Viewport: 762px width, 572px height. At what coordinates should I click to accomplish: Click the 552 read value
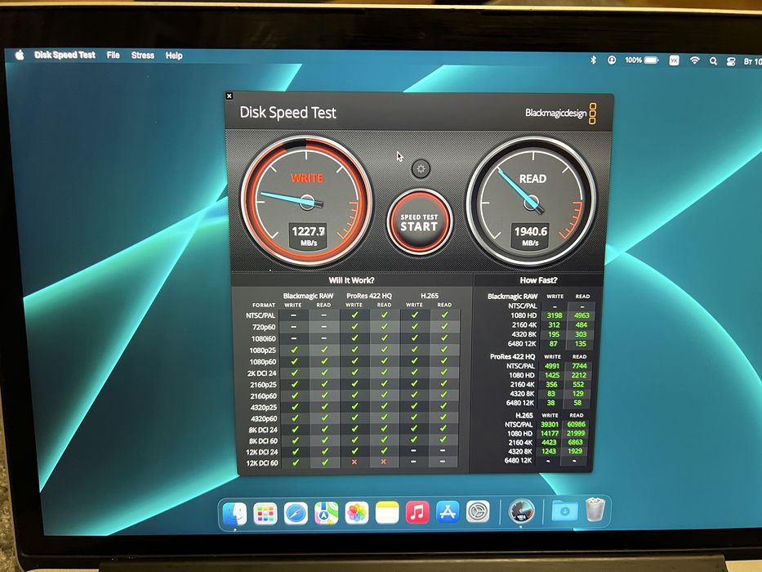point(577,384)
